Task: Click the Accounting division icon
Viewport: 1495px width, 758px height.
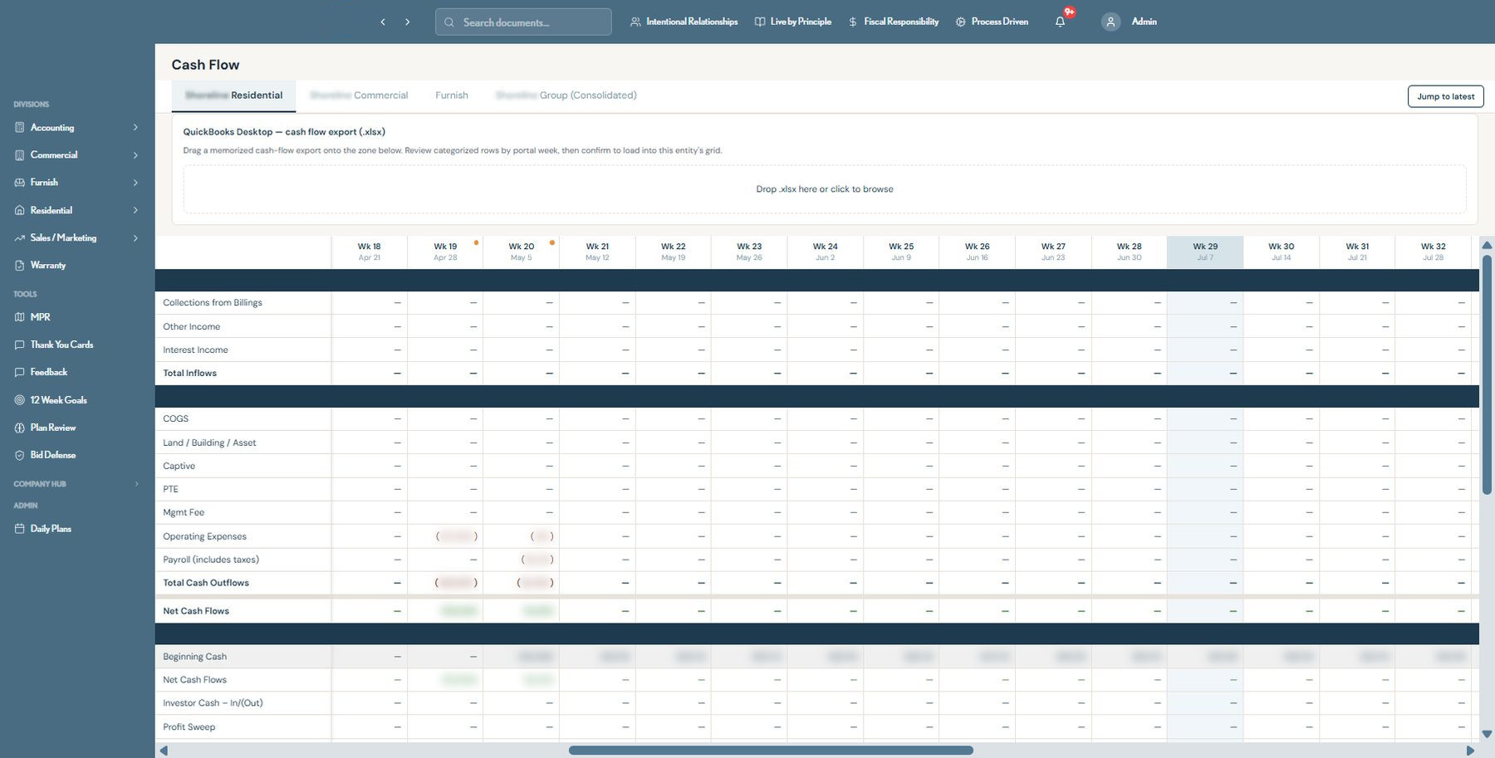Action: [x=20, y=128]
